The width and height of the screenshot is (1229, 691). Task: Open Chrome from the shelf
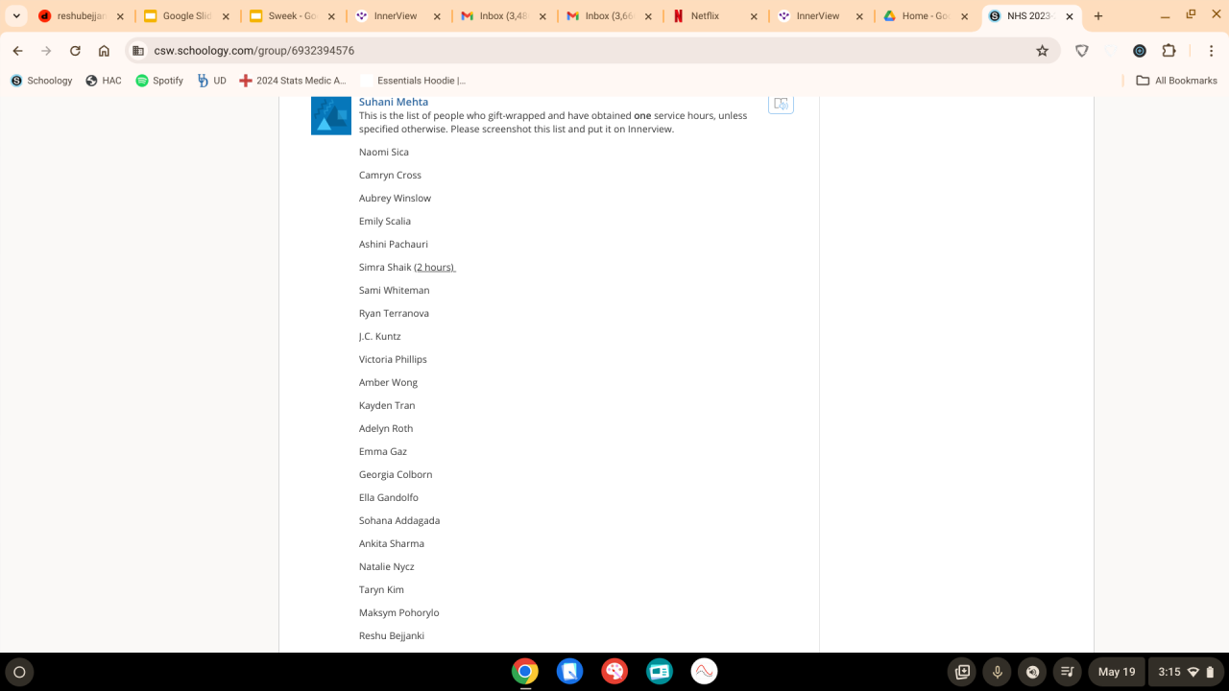[524, 672]
